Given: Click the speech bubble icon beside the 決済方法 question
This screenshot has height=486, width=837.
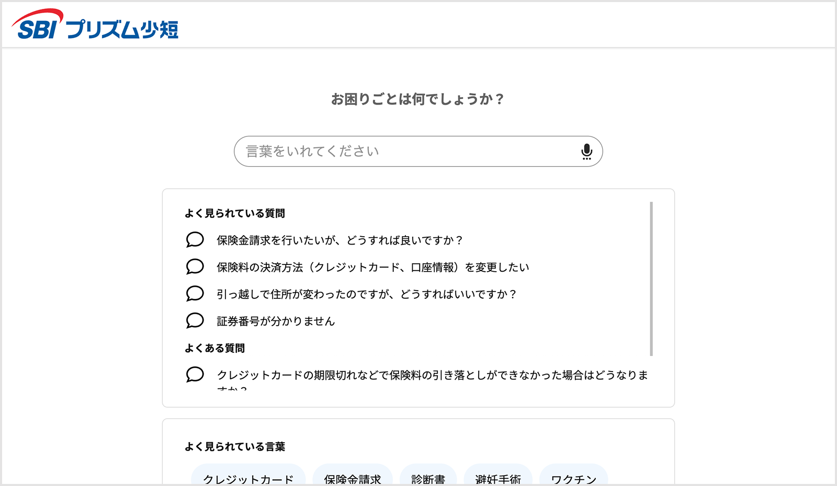Looking at the screenshot, I should point(194,267).
